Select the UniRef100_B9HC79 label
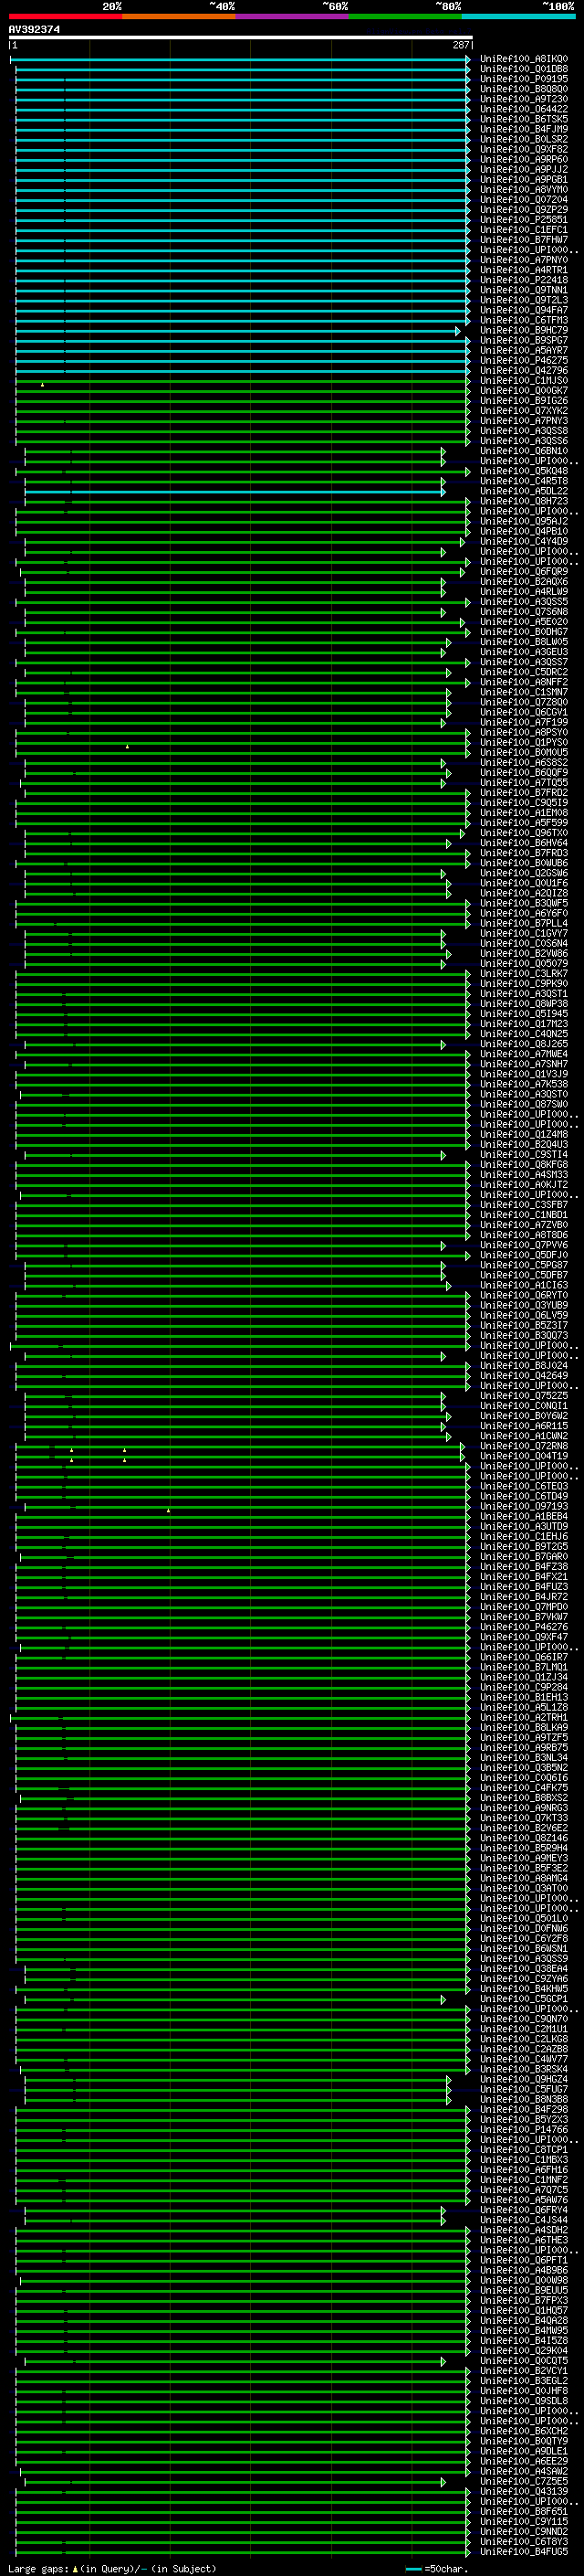The image size is (584, 2576). [523, 330]
